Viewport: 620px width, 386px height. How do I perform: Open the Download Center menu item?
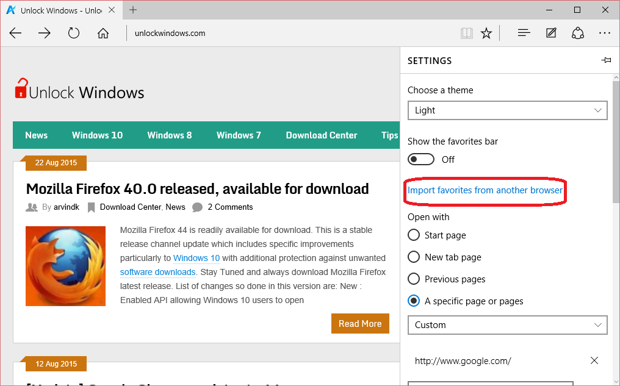click(x=322, y=135)
